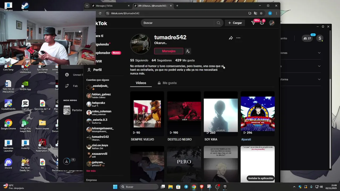This screenshot has height=191, width=340.
Task: Show hidden system tray icons chevron
Action: (x=294, y=187)
